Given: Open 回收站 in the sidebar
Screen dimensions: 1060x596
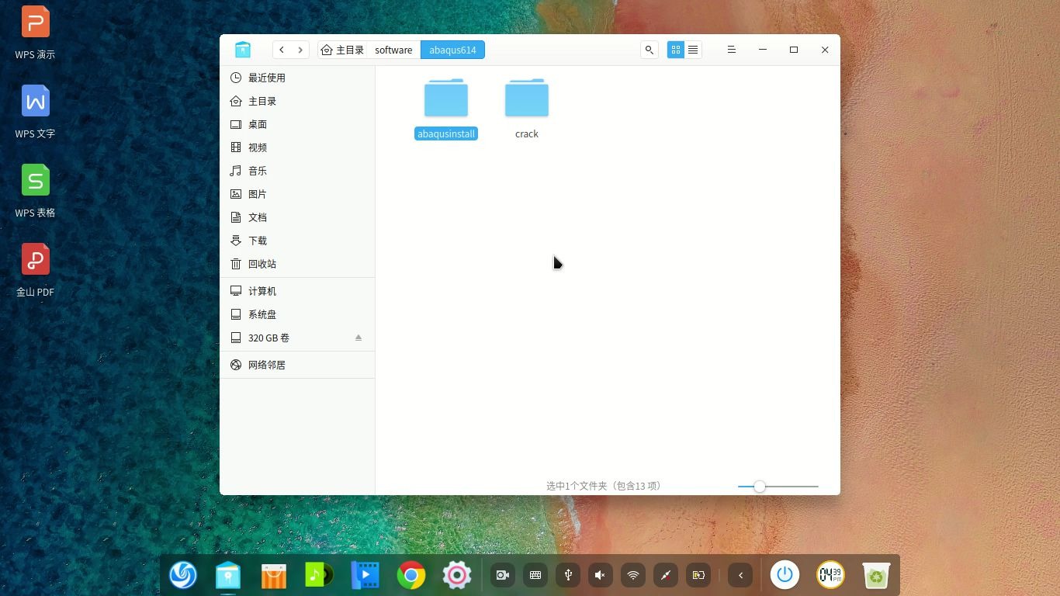Looking at the screenshot, I should tap(297, 264).
